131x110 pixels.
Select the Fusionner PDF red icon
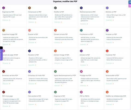[107, 51]
